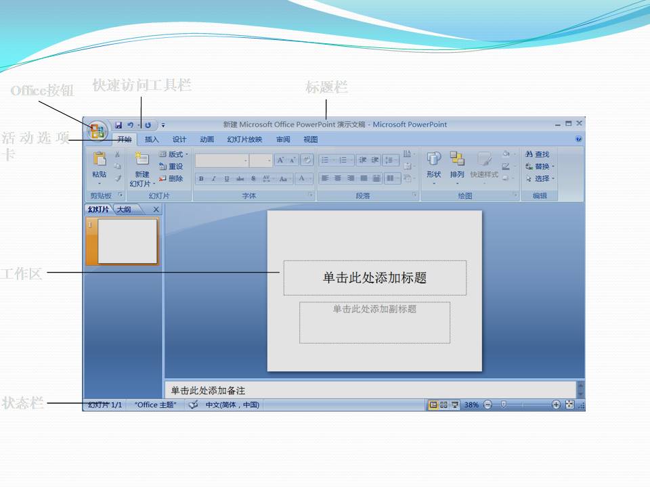Switch to the 开始 ribbon tab

coord(125,139)
